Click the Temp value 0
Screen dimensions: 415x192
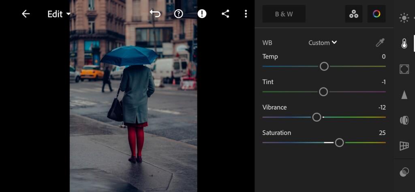coord(383,56)
